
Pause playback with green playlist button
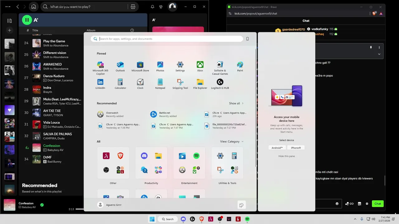tap(27, 20)
